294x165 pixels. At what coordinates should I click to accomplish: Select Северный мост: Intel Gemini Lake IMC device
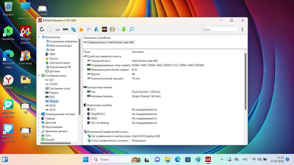[x=109, y=42]
